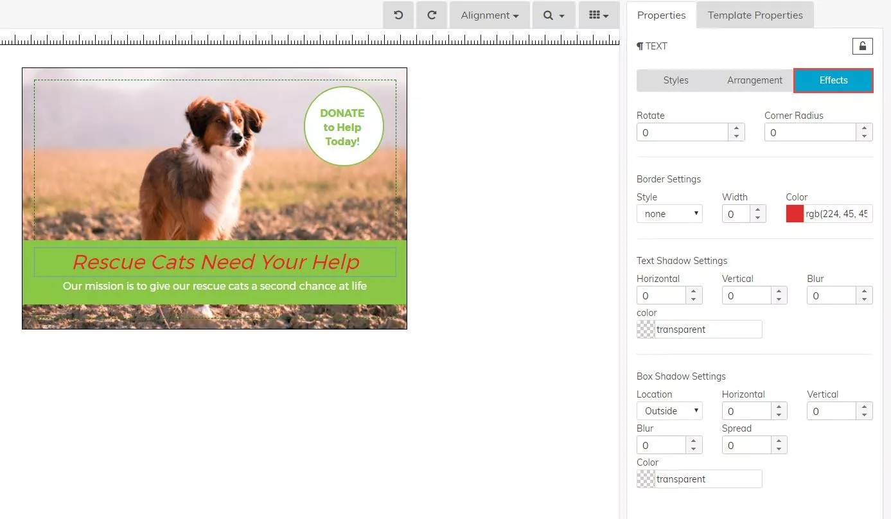Switch to the Template Properties tab
The width and height of the screenshot is (891, 519).
pyautogui.click(x=755, y=14)
